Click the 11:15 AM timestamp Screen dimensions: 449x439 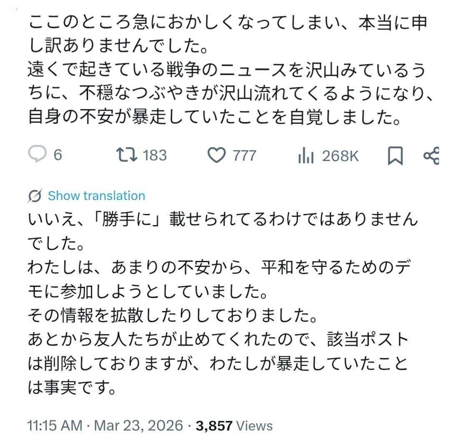55,426
